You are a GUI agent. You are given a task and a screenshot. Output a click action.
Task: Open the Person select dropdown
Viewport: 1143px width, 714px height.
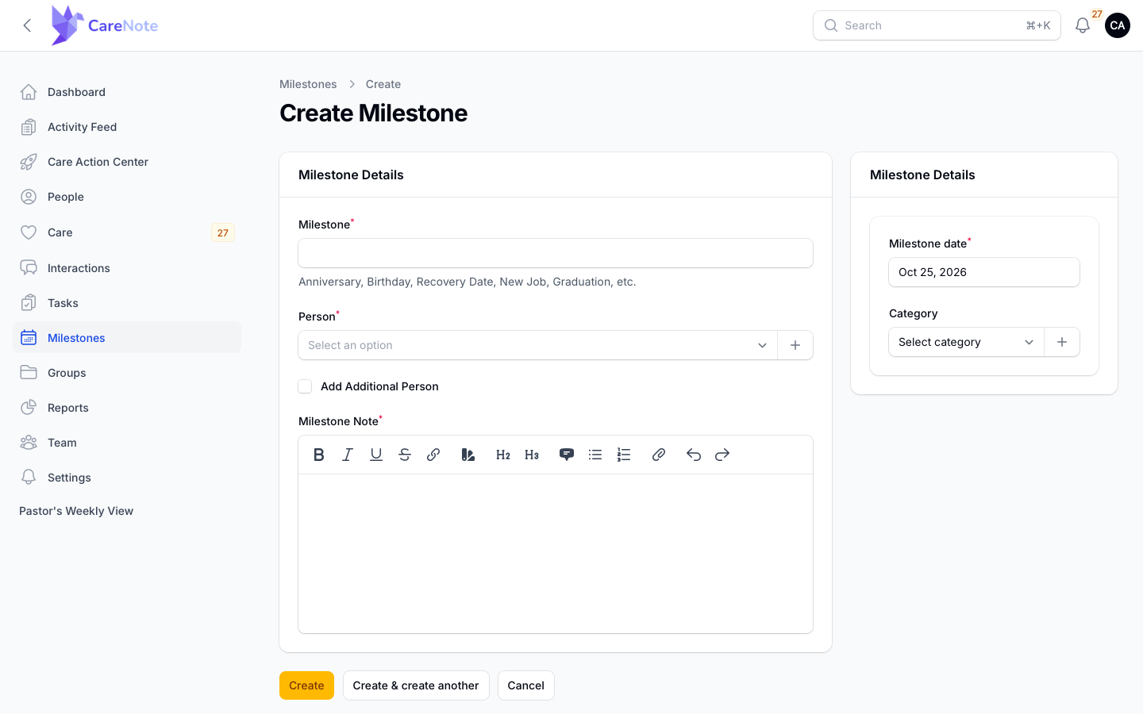point(537,345)
